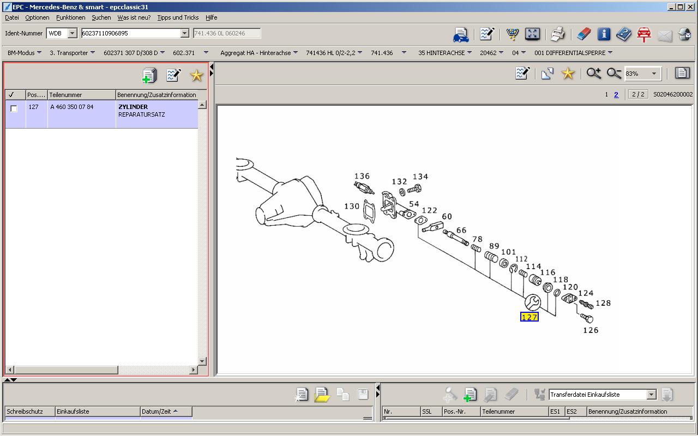
Task: Expand the ident number history dropdown
Action: [184, 33]
